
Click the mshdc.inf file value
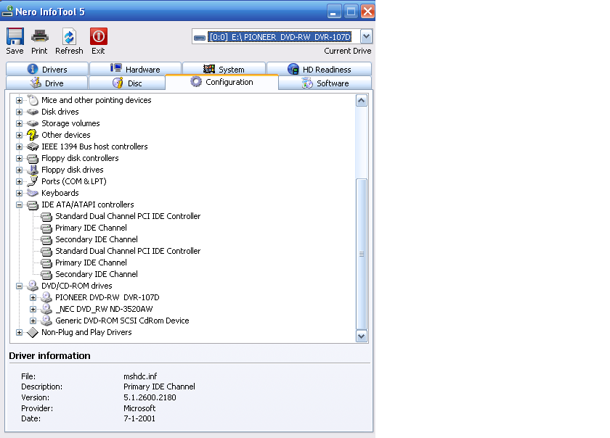[x=140, y=376]
